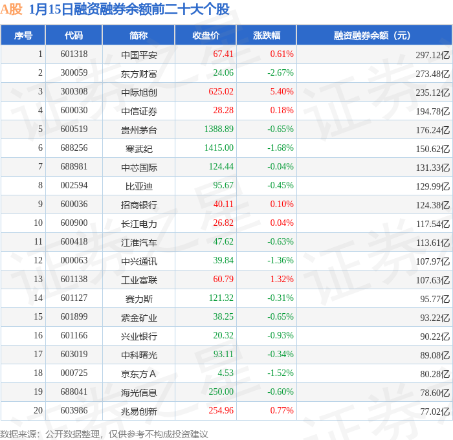Screen dimensions: 453x440
Task: Click balance value 78.60亿
Action: (x=435, y=393)
